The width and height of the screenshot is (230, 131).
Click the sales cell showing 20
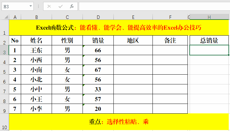(98, 109)
